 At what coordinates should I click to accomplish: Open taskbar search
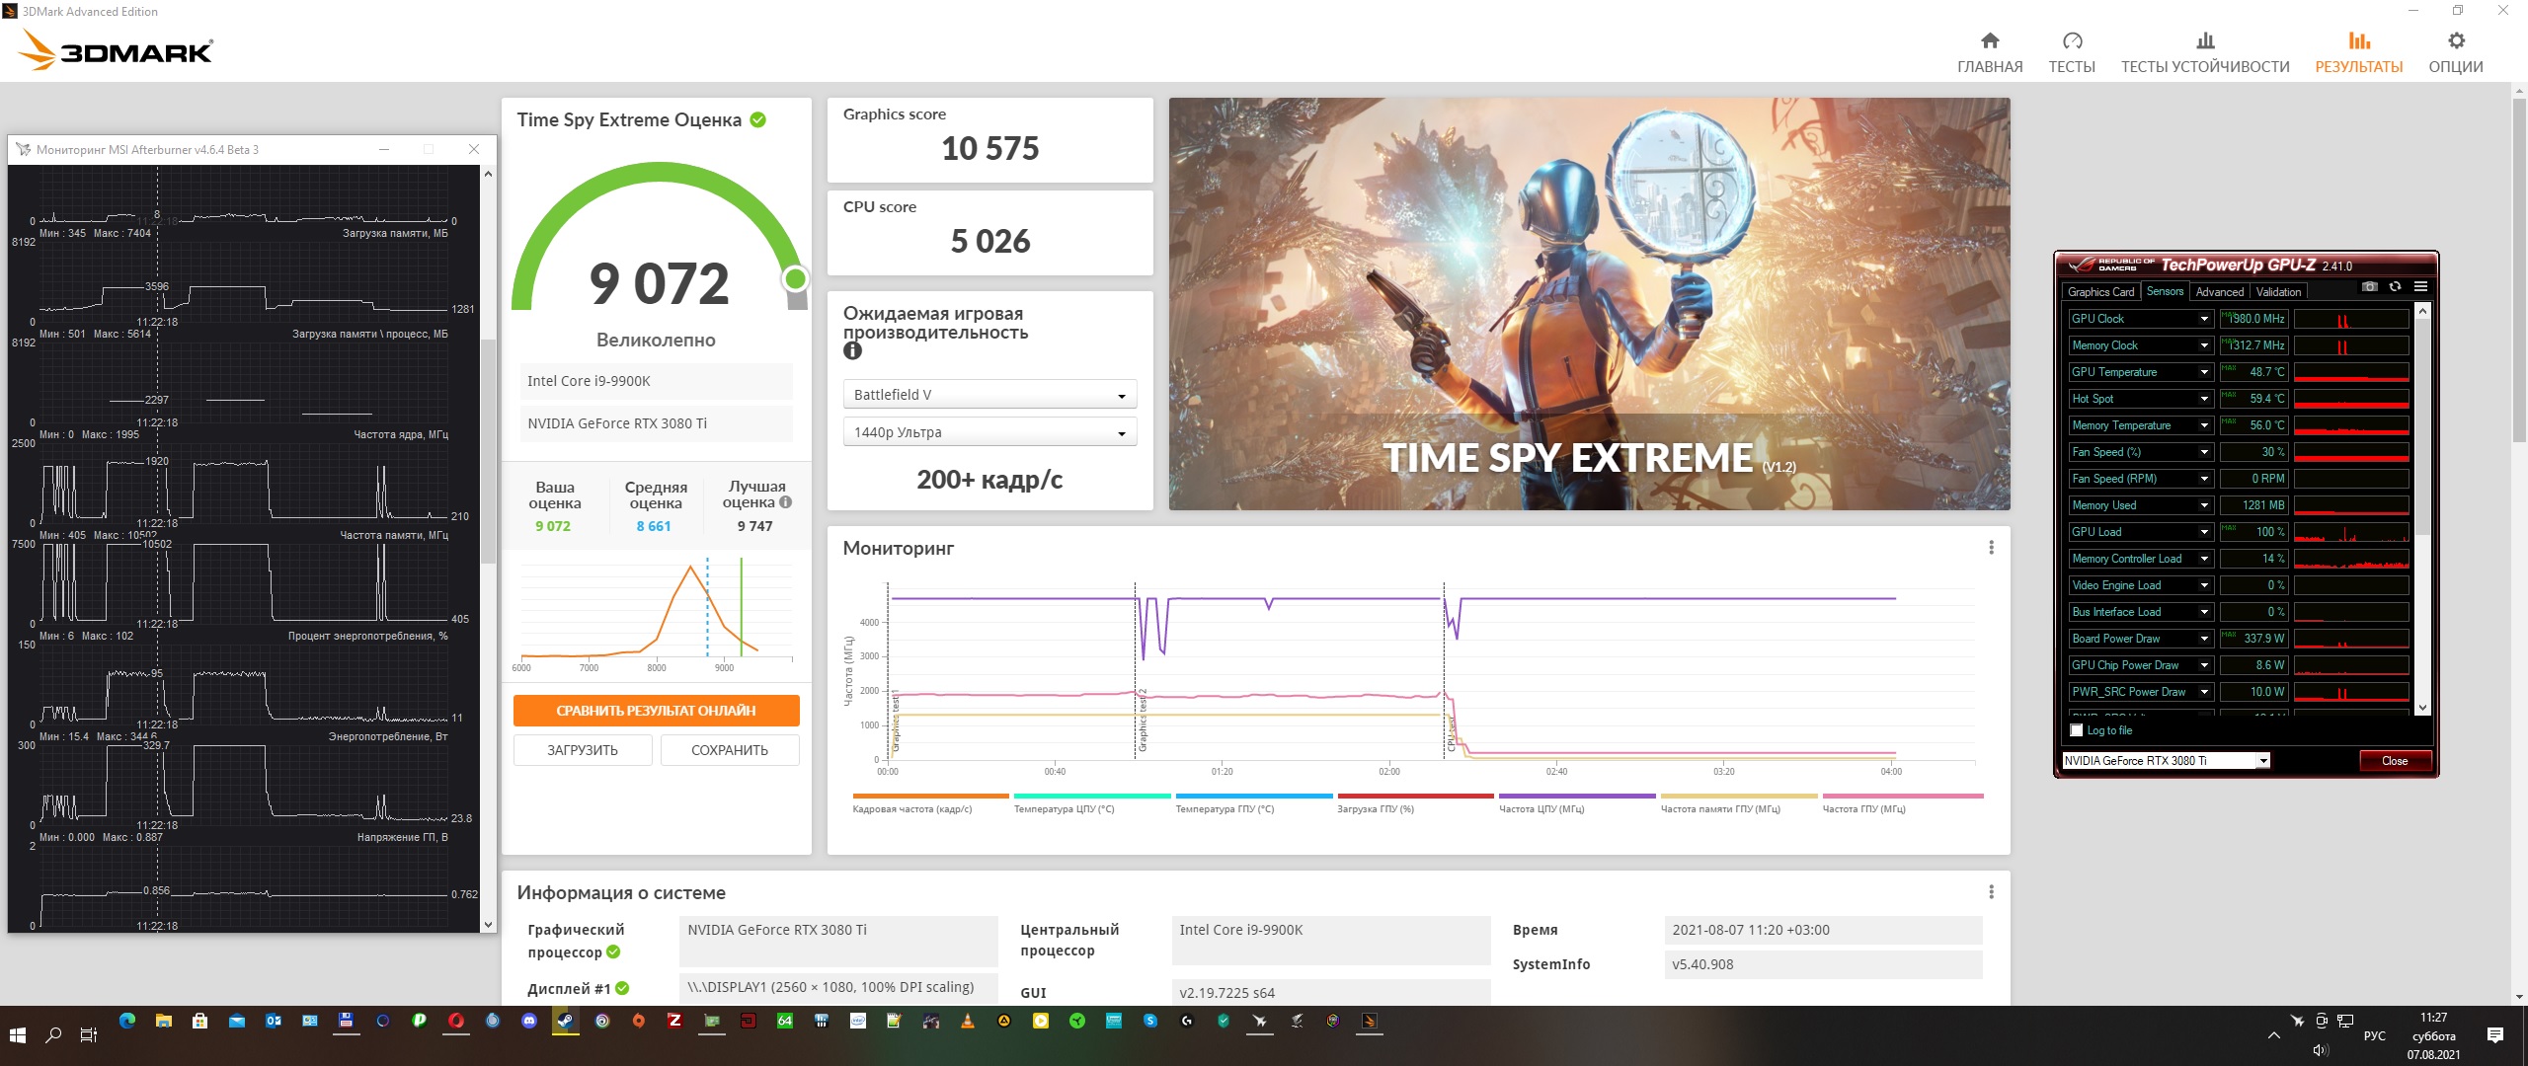54,1034
